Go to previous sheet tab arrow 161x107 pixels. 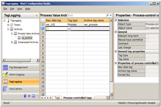(45, 98)
